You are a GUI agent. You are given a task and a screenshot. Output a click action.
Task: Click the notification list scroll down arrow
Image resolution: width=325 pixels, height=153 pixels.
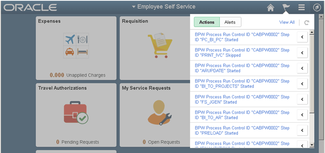click(x=312, y=145)
